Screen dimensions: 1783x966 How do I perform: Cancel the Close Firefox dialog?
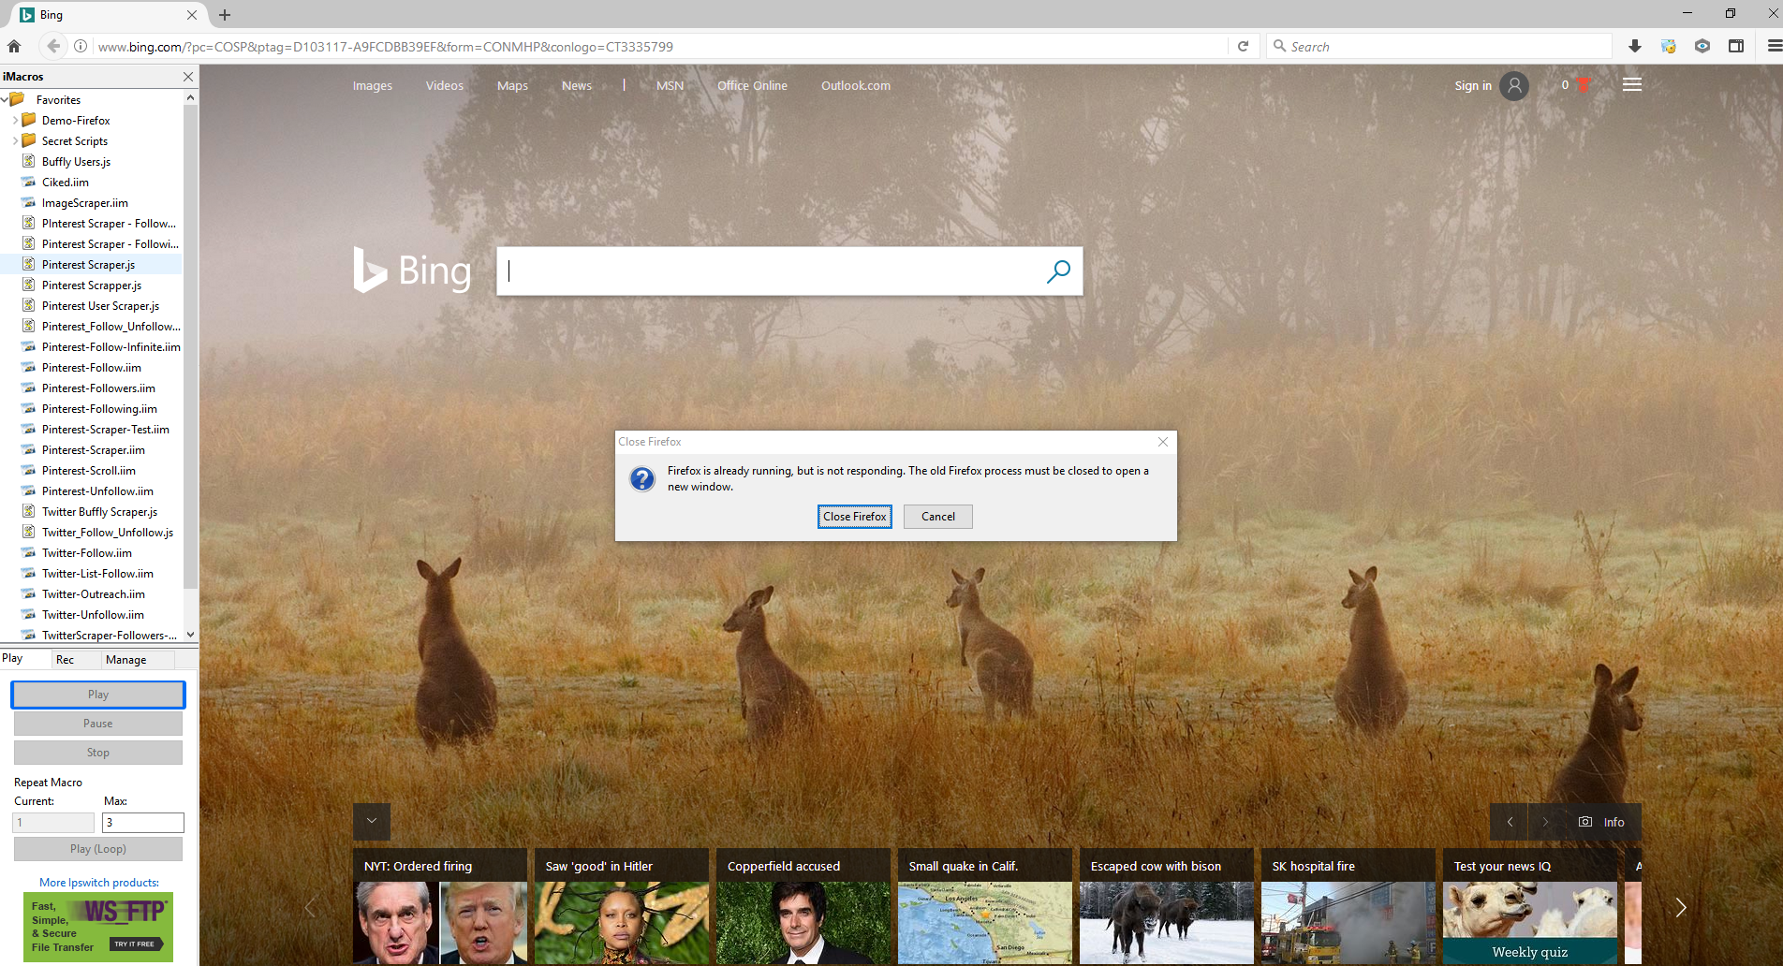pos(938,517)
